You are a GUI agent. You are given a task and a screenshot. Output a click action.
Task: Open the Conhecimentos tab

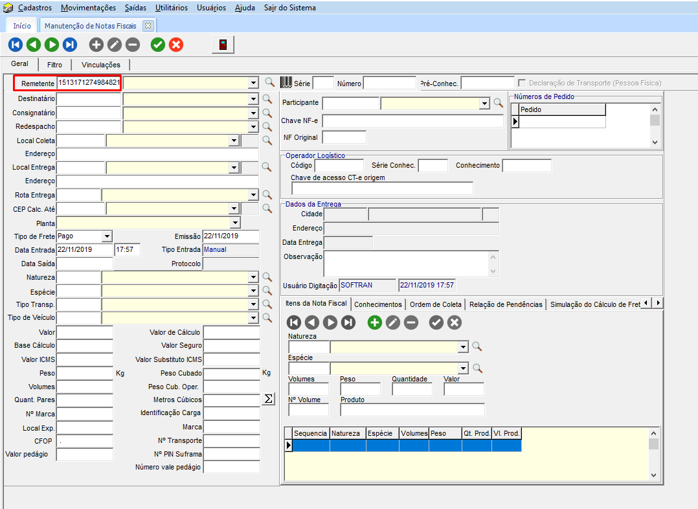point(378,304)
